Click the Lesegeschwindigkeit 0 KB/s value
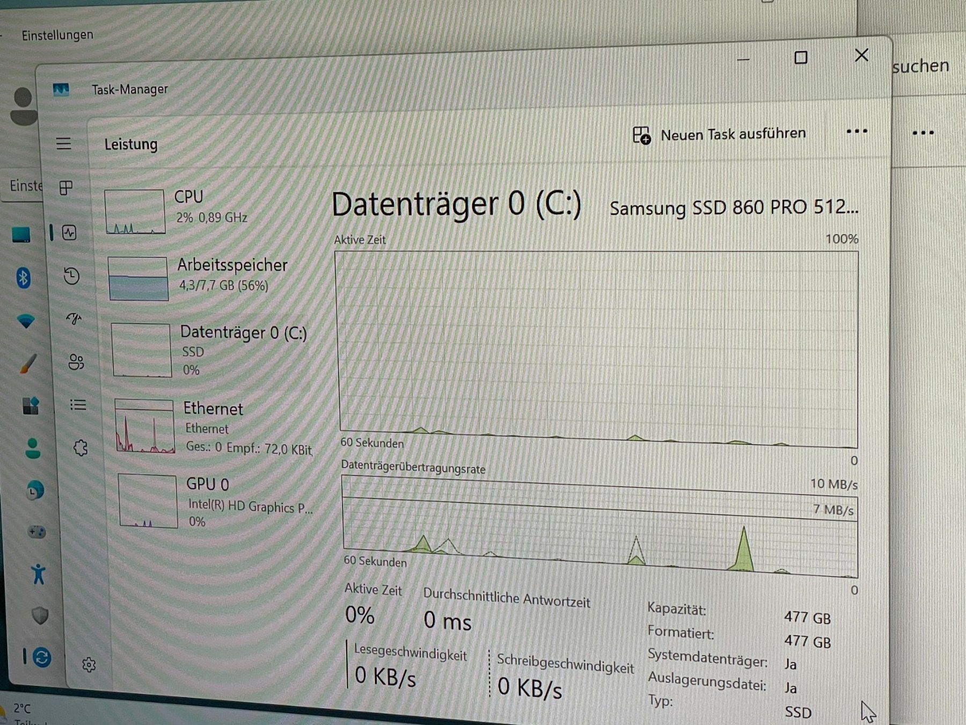 (385, 677)
